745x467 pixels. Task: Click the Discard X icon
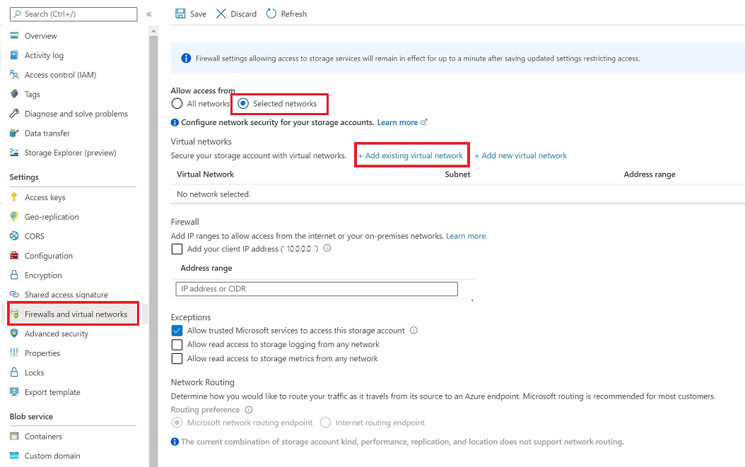click(221, 14)
